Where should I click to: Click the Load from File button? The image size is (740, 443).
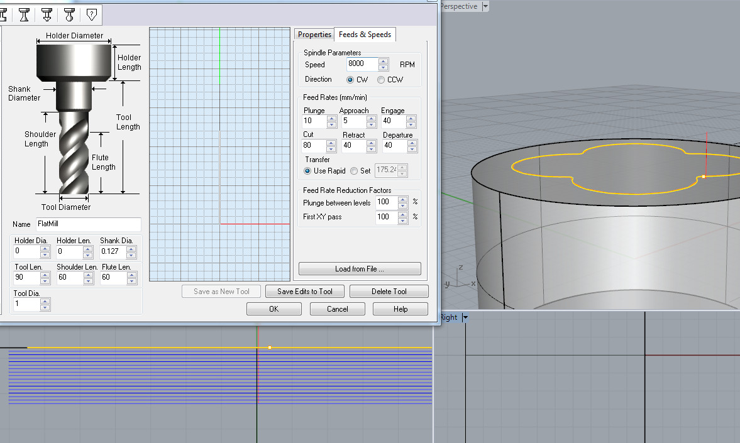(x=360, y=269)
